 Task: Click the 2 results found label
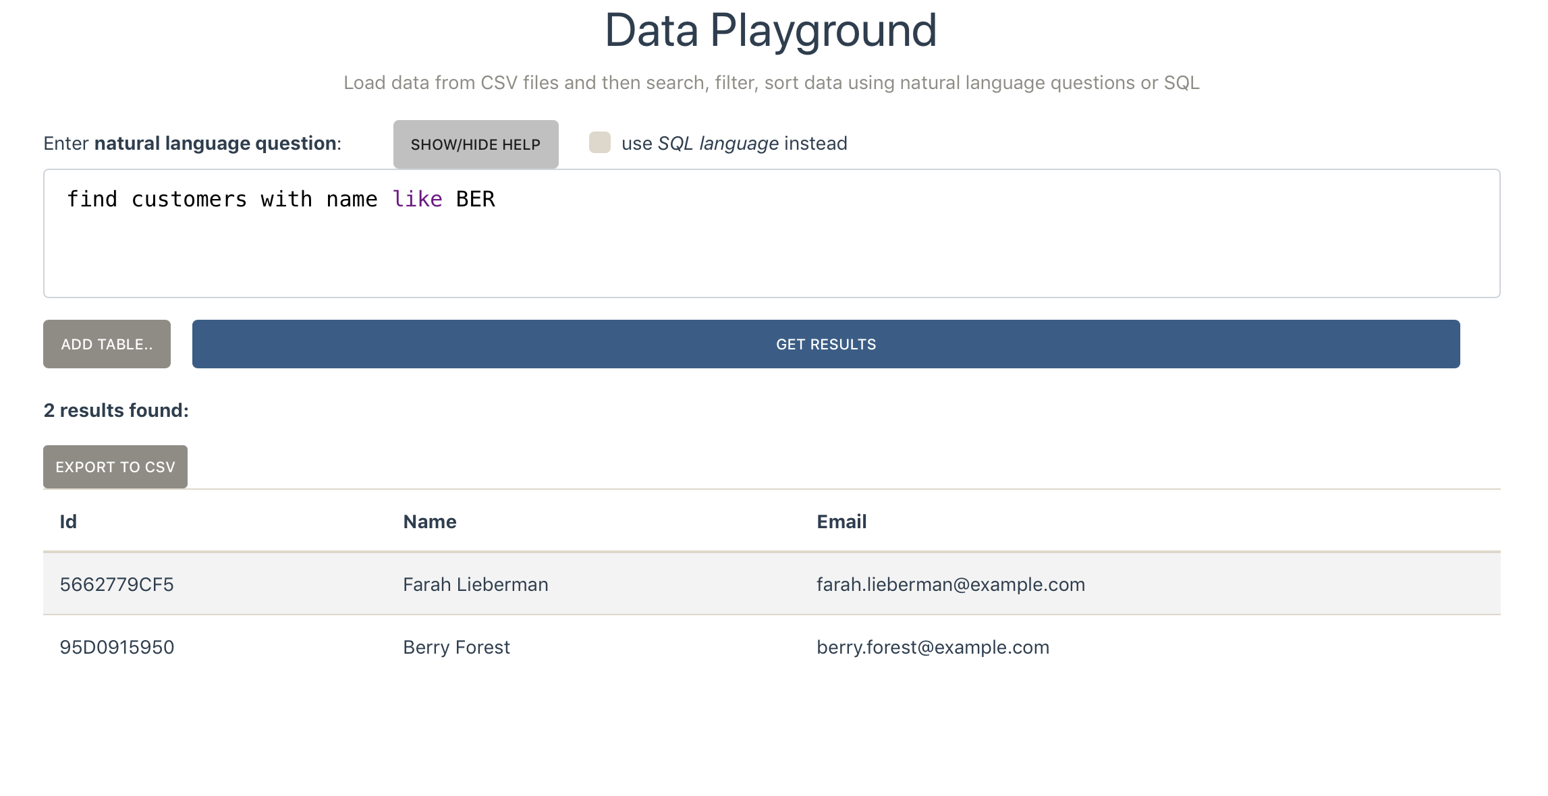(115, 409)
